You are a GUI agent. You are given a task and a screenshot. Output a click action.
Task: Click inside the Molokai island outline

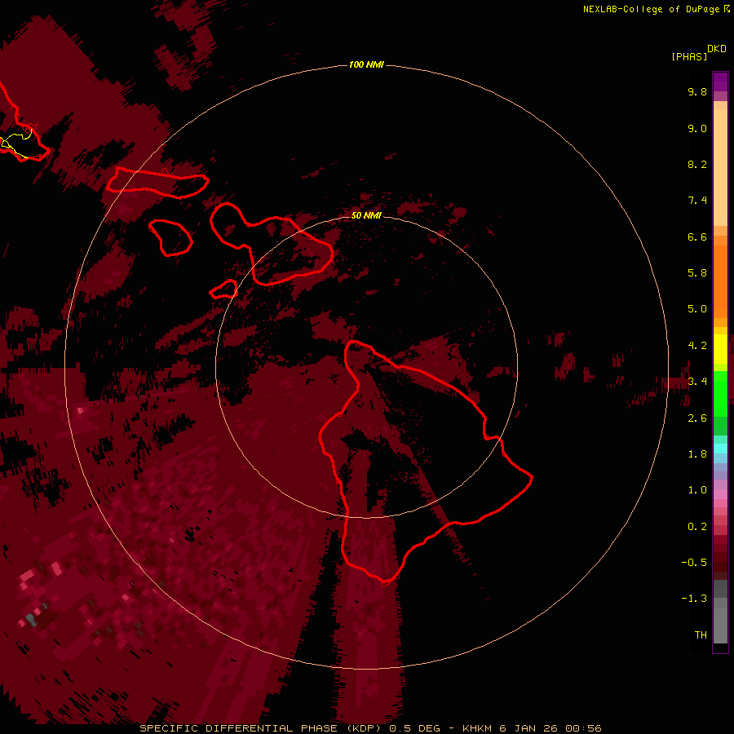[157, 183]
